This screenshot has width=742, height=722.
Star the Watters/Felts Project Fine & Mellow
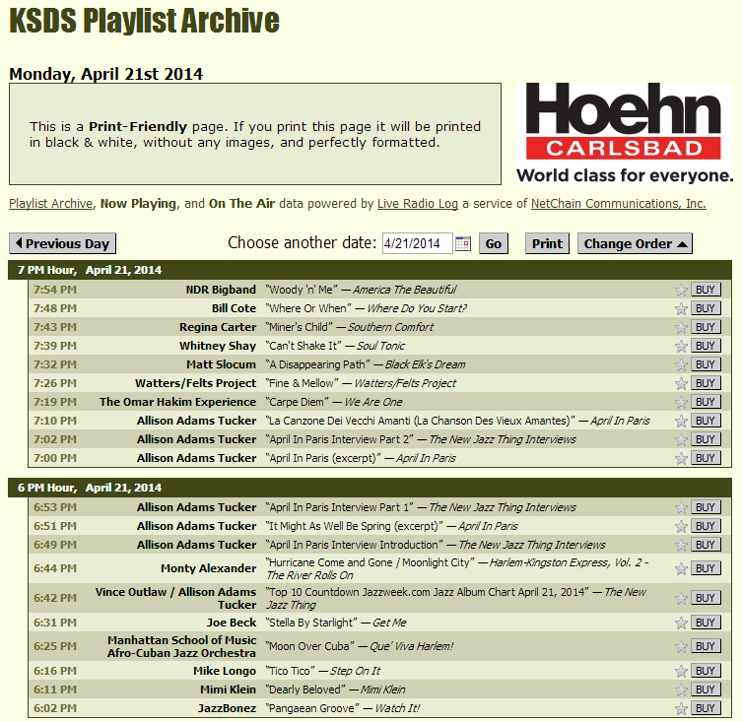coord(681,383)
